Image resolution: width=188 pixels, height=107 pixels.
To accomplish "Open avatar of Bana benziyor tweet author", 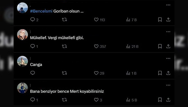I will pyautogui.click(x=22, y=88).
